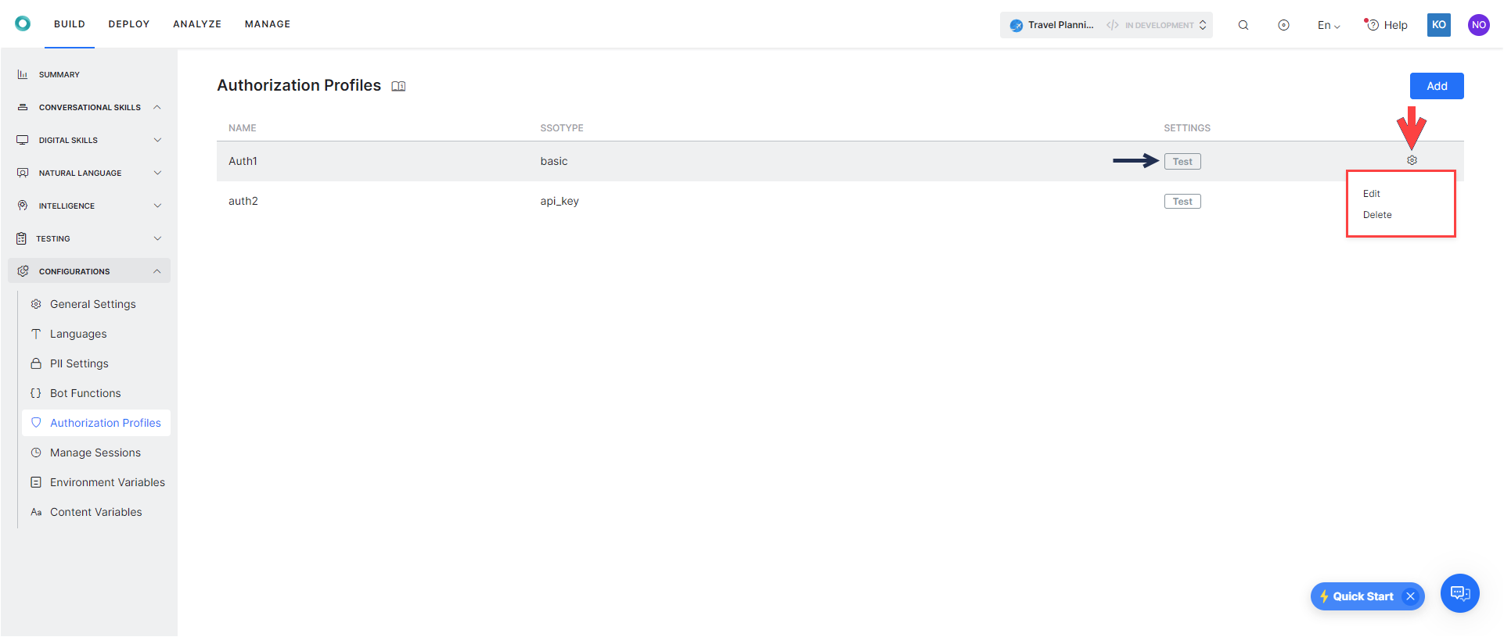
Task: Click the Add button
Action: [1437, 86]
